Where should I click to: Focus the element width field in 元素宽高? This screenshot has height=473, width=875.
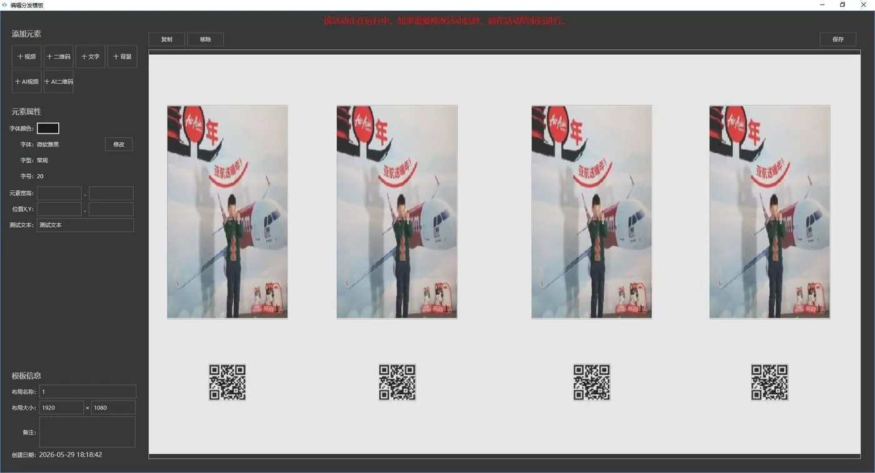coord(59,193)
